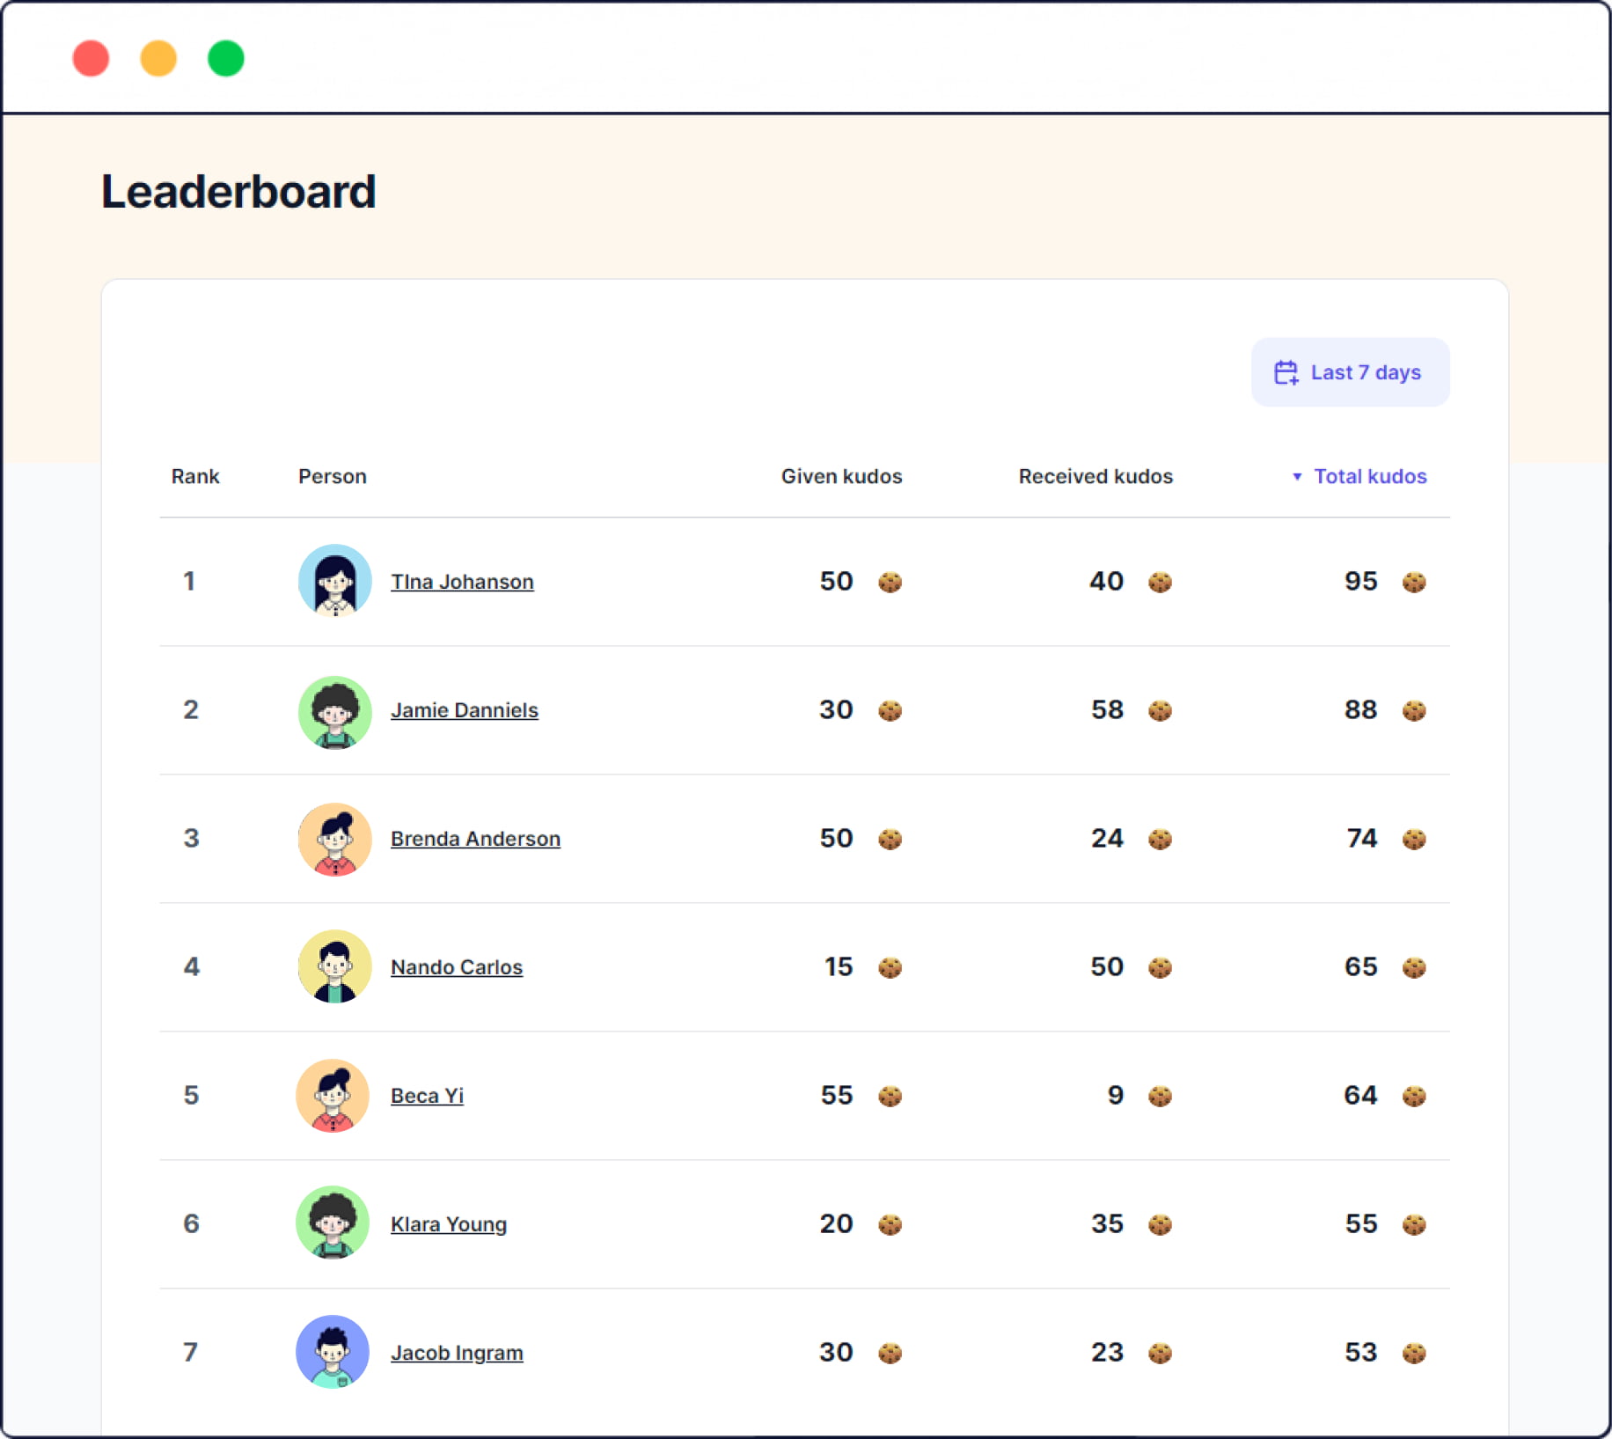Screen dimensions: 1612x1439
Task: Click the green maximize window button
Action: (x=225, y=59)
